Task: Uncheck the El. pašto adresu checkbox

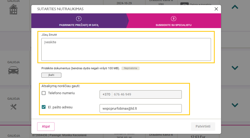Action: point(43,107)
